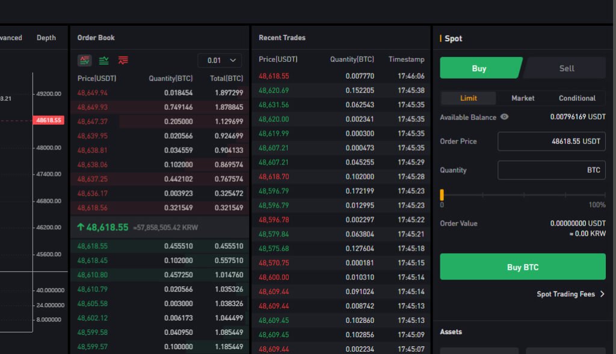Click the last price 48,618.55 with green arrow
This screenshot has height=354, width=616.
(103, 227)
